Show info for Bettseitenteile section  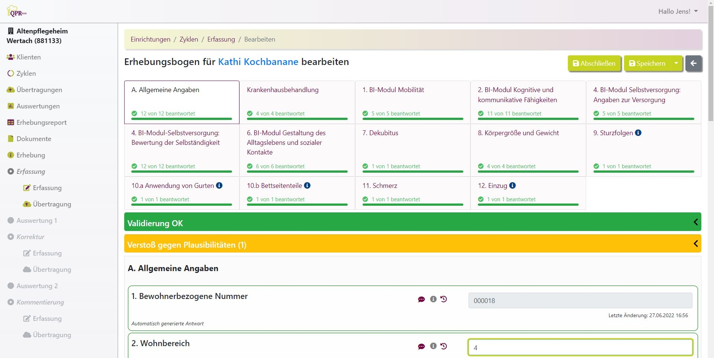tap(307, 185)
